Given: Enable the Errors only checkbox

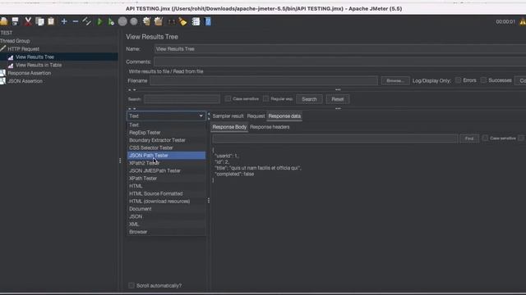Looking at the screenshot, I should 458,80.
